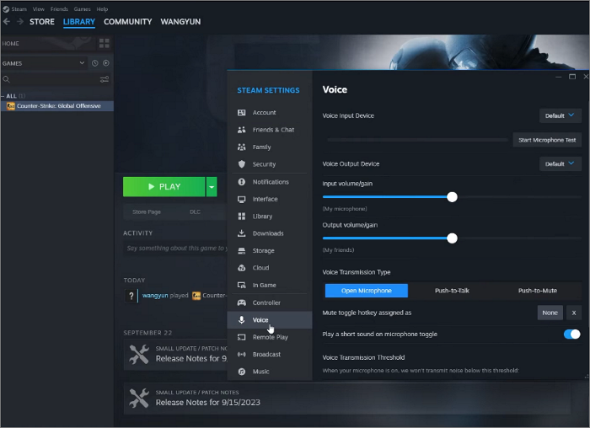Select the Voice microphone icon
Screen dimensions: 590x428
tap(242, 319)
